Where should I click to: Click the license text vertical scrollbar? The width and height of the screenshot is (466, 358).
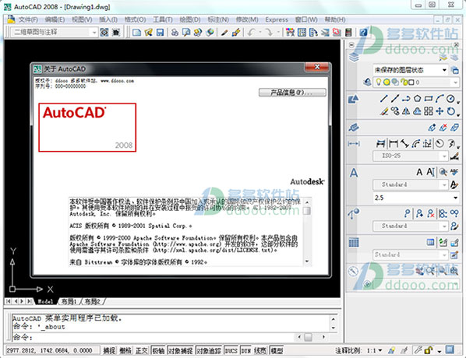[x=307, y=232]
